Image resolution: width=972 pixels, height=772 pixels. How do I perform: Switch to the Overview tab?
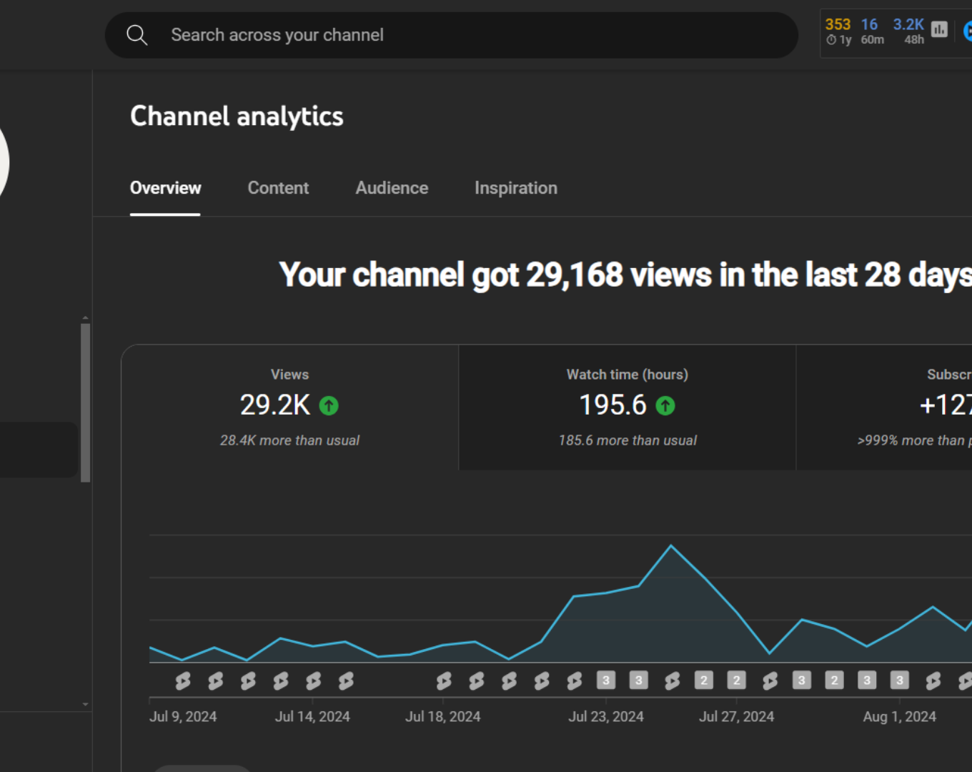tap(165, 188)
